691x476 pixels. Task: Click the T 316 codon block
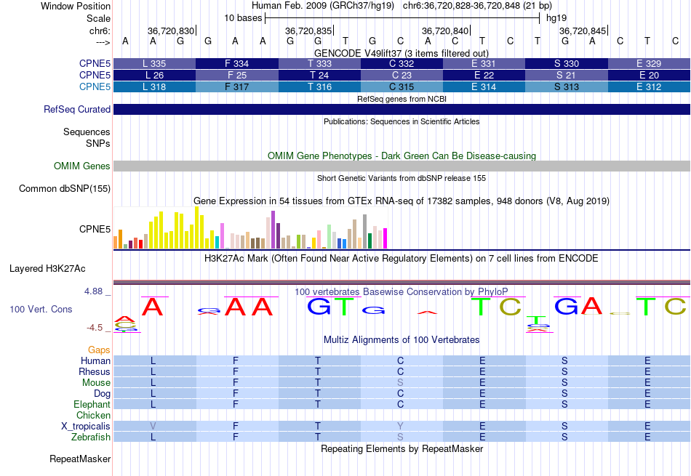click(x=319, y=86)
